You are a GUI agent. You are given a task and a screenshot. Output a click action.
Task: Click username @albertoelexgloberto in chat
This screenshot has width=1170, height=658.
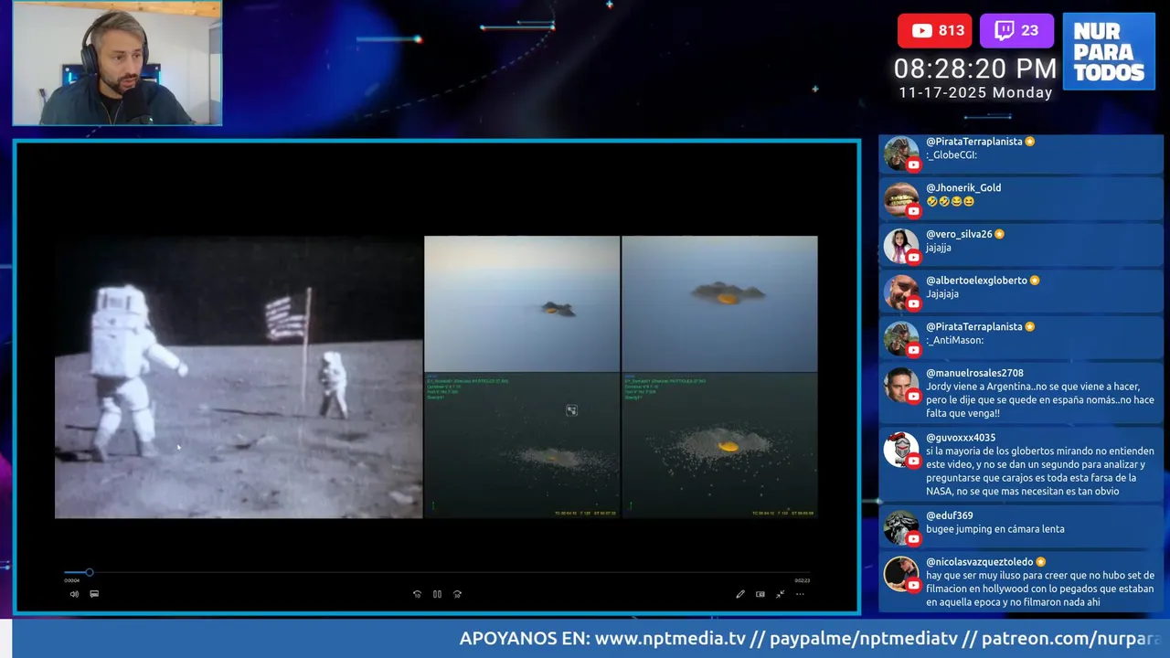tap(976, 281)
